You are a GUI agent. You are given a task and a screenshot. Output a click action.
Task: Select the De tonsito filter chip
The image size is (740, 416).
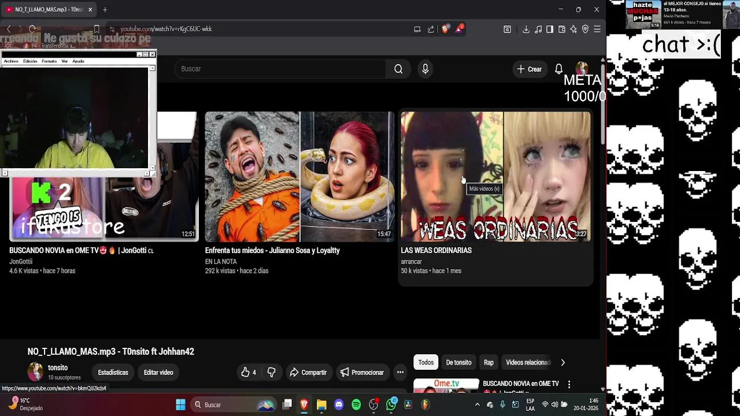point(458,362)
